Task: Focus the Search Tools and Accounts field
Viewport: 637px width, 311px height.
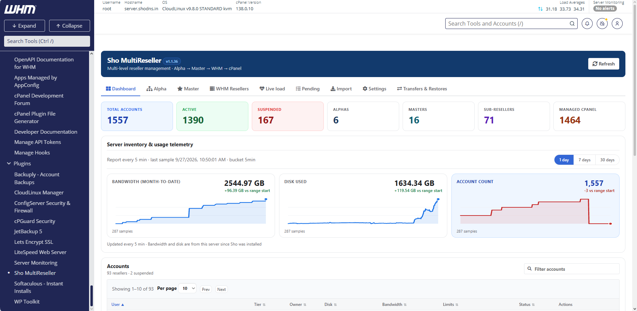Action: (511, 24)
